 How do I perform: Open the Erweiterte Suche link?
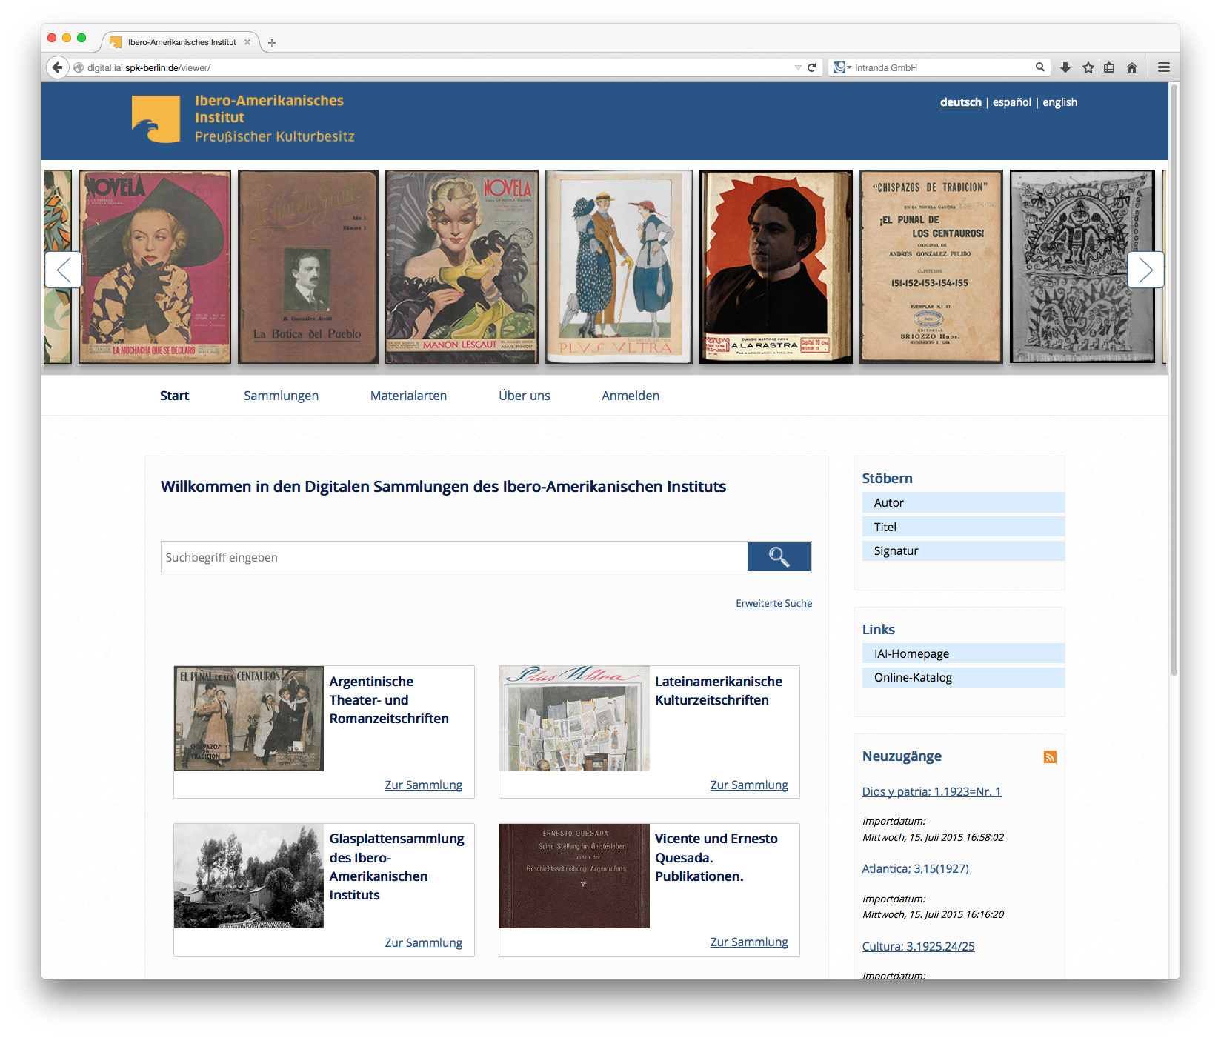click(773, 603)
